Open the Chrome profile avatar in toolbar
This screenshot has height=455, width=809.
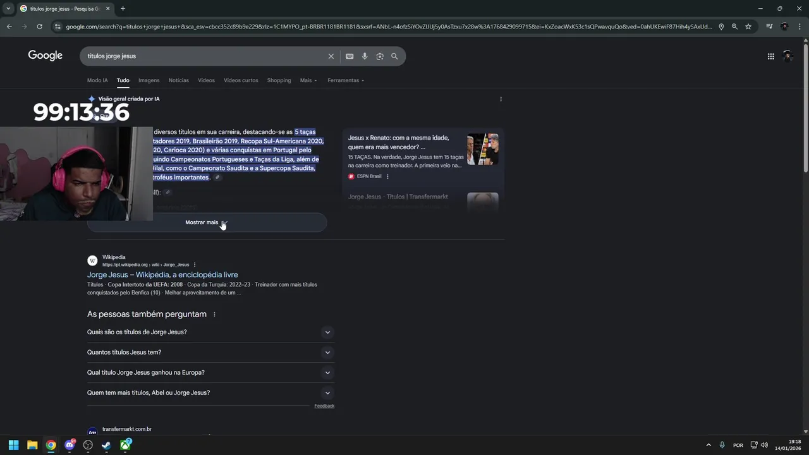(784, 27)
